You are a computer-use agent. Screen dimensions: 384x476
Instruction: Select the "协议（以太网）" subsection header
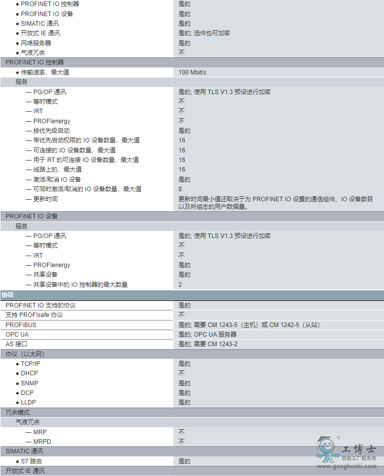(25, 354)
